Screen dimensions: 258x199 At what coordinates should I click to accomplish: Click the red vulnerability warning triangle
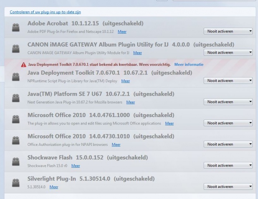coord(24,65)
